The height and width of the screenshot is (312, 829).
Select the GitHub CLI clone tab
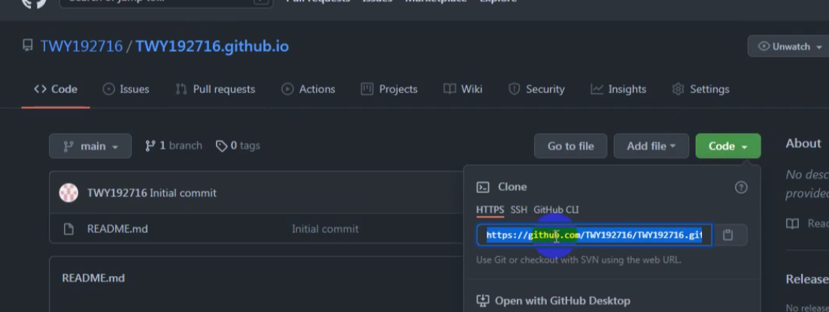click(x=556, y=210)
